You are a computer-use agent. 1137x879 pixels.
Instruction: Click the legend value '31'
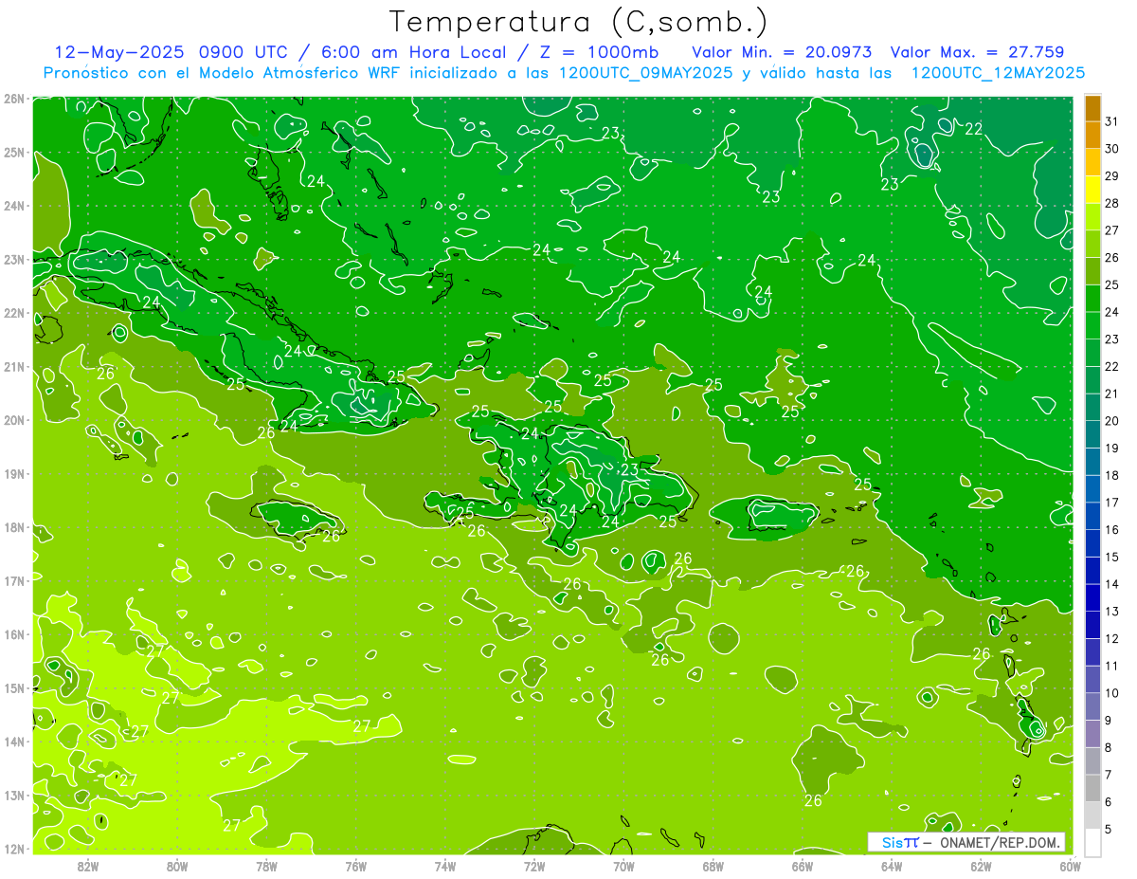pyautogui.click(x=1112, y=121)
